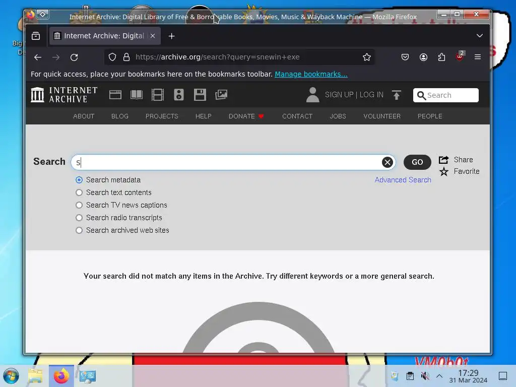This screenshot has height=387, width=516.
Task: Open the ABOUT menu item
Action: point(84,116)
